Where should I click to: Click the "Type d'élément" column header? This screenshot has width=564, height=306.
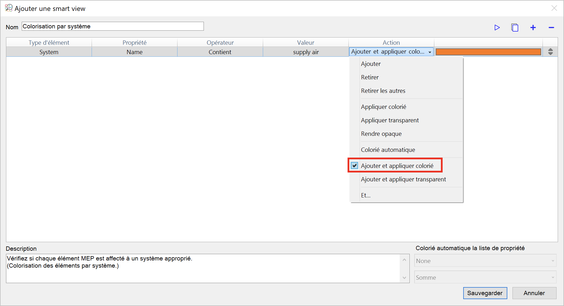[x=49, y=42]
